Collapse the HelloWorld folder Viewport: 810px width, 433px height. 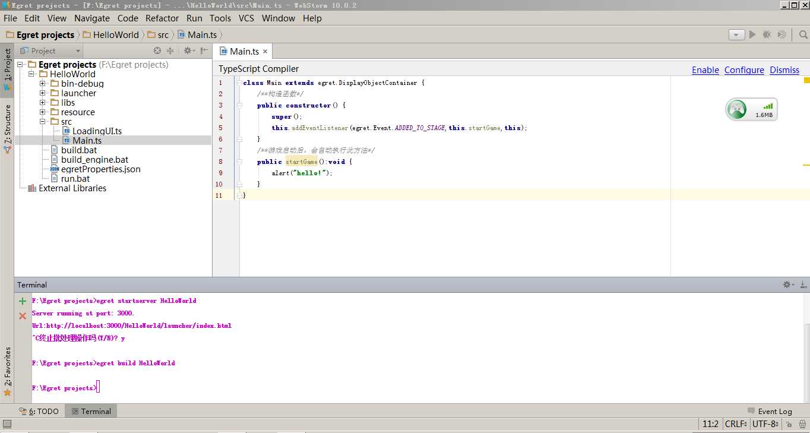[x=31, y=74]
